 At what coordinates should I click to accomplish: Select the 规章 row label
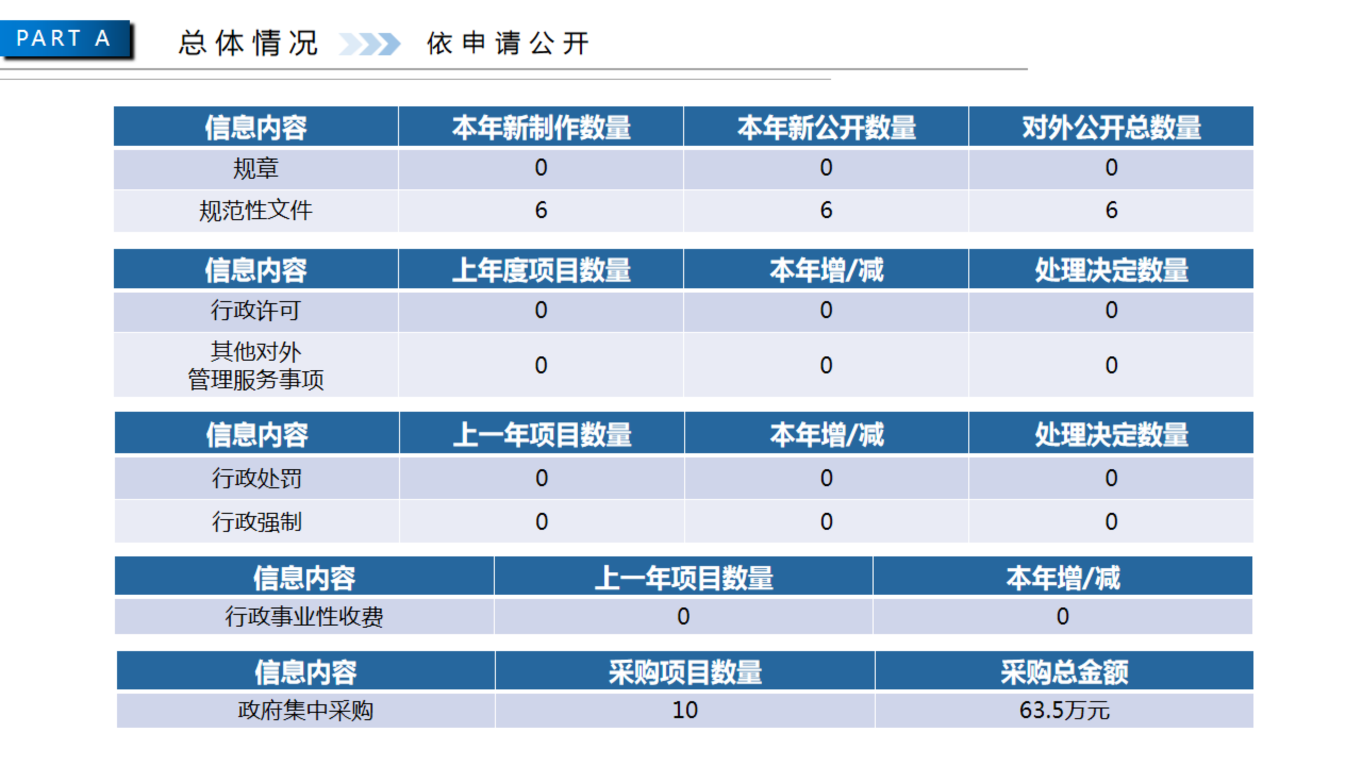pos(256,169)
